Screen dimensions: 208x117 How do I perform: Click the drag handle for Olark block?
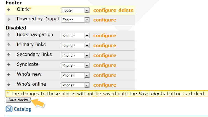(9, 10)
